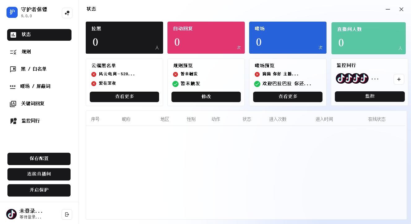Click the 黑 / 白名单 chat icon
Screen dimensions: 411x224
click(13, 69)
